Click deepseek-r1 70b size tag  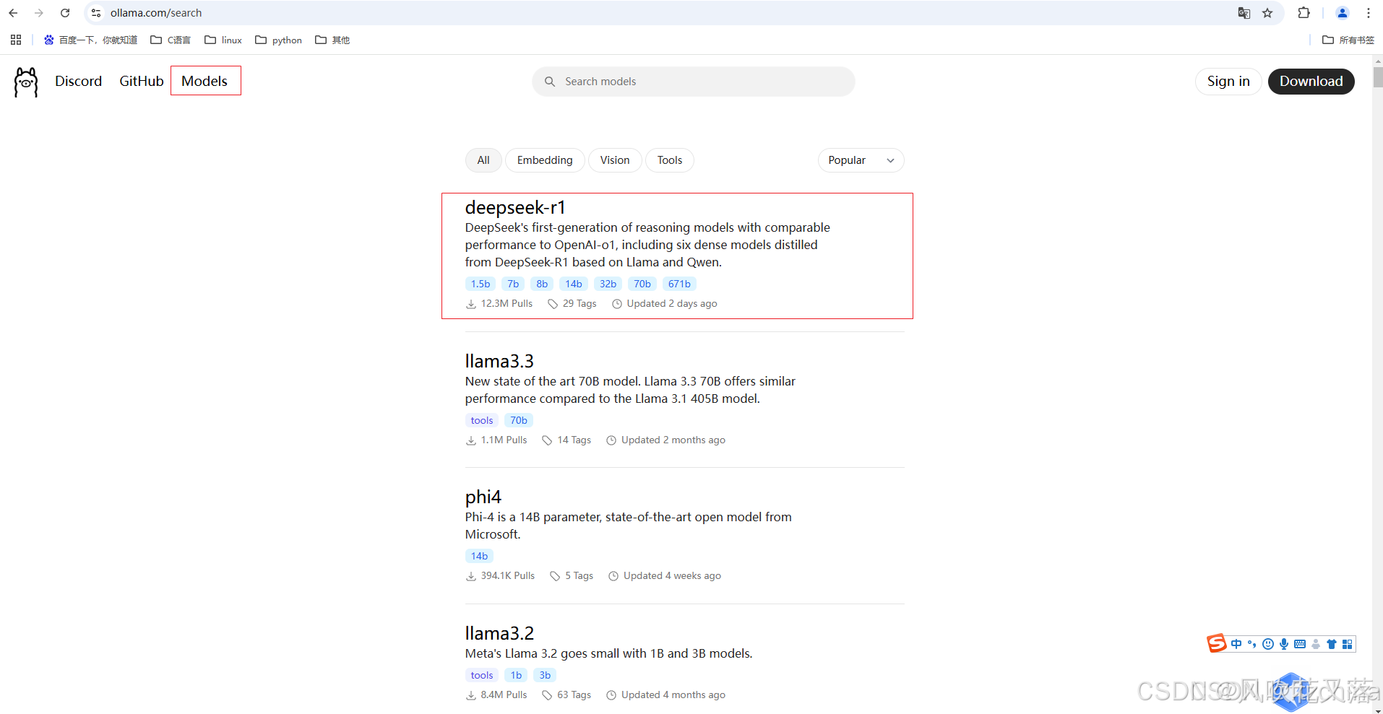pos(642,284)
